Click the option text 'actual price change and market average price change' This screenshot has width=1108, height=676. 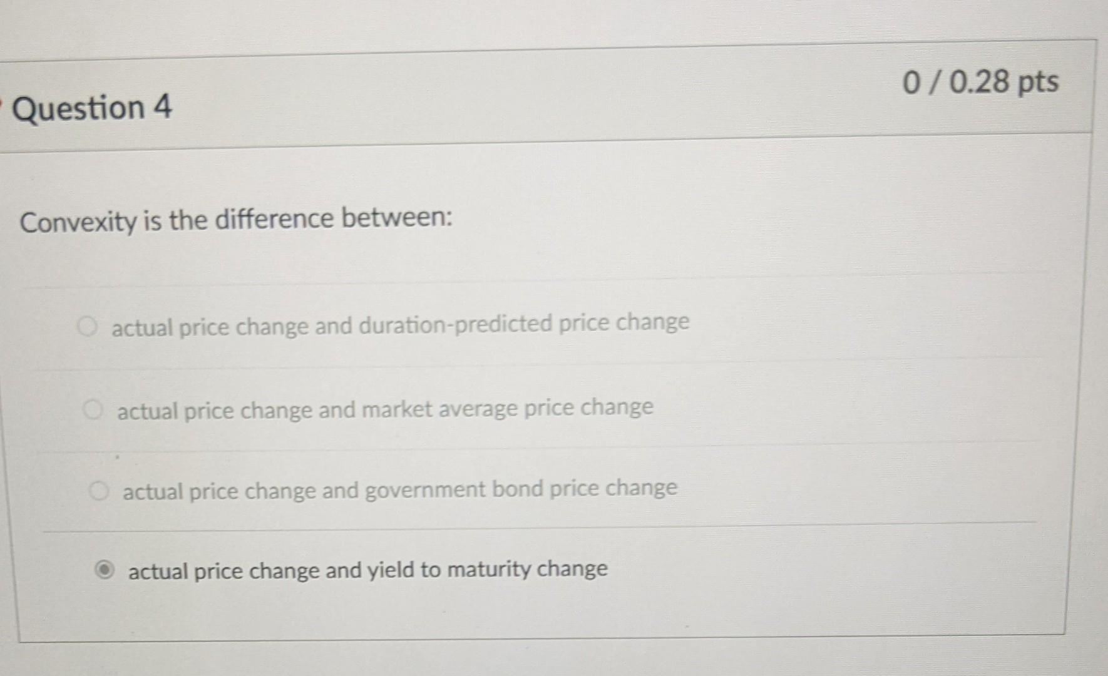pyautogui.click(x=385, y=408)
